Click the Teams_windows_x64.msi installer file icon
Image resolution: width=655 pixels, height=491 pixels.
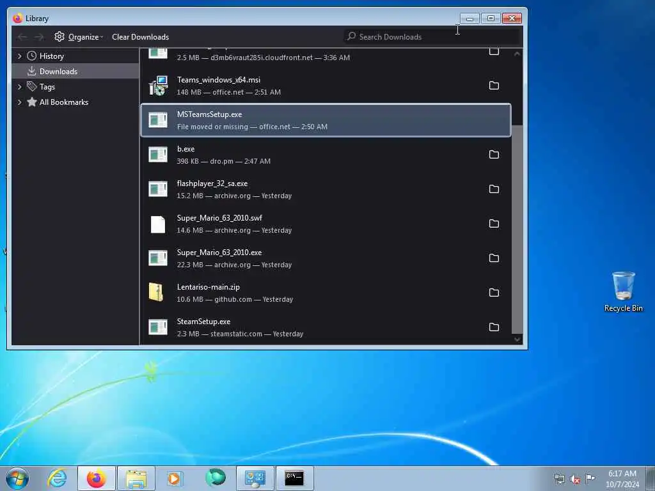tap(158, 86)
